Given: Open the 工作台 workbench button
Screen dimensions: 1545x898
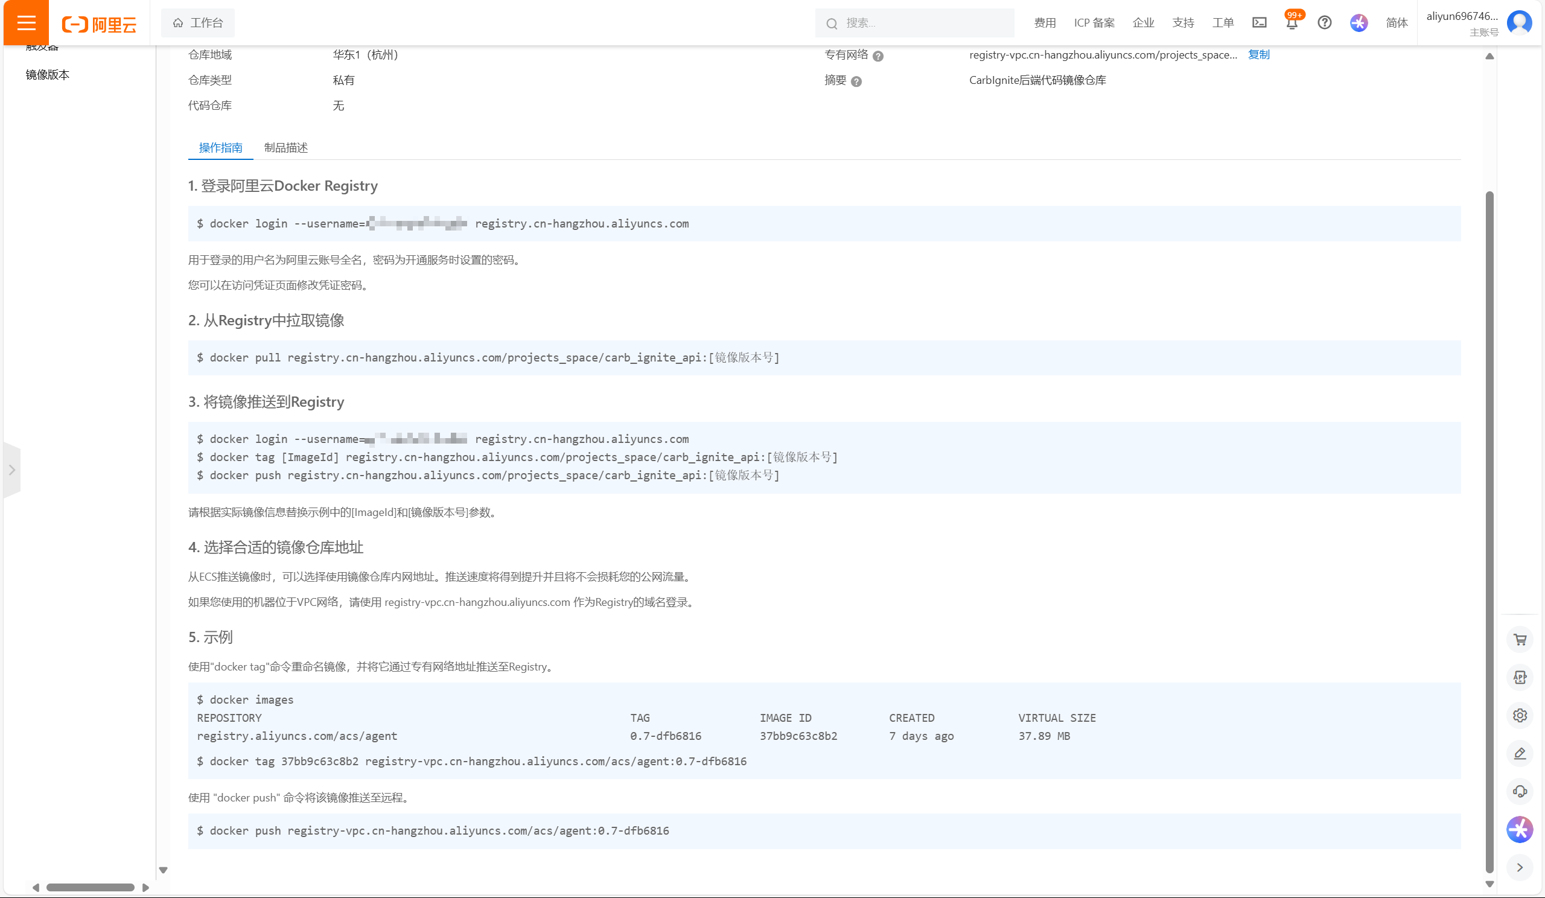Looking at the screenshot, I should click(x=197, y=23).
